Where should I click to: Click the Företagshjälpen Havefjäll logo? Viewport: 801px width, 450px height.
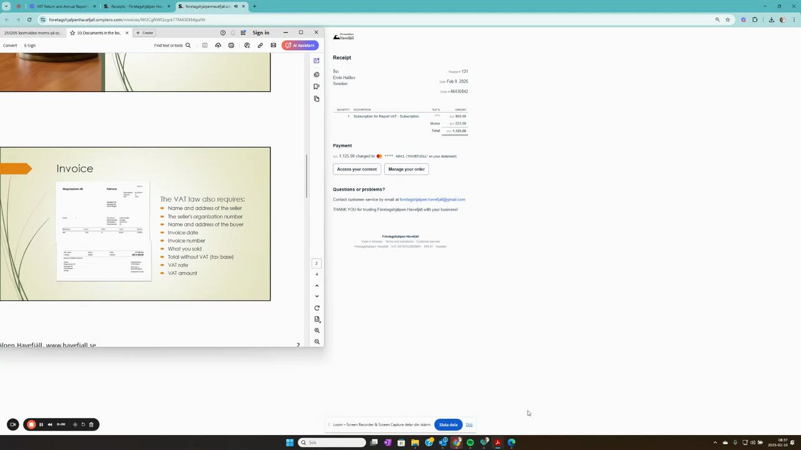(x=344, y=37)
